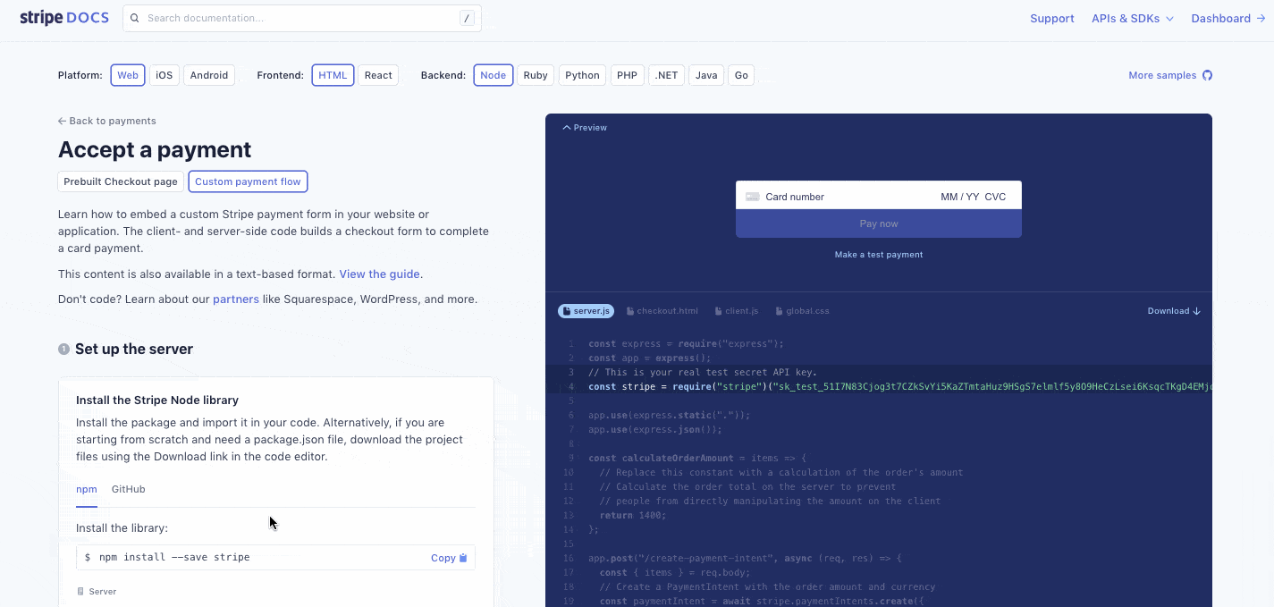This screenshot has width=1274, height=607.
Task: Go Back to payments
Action: (107, 121)
